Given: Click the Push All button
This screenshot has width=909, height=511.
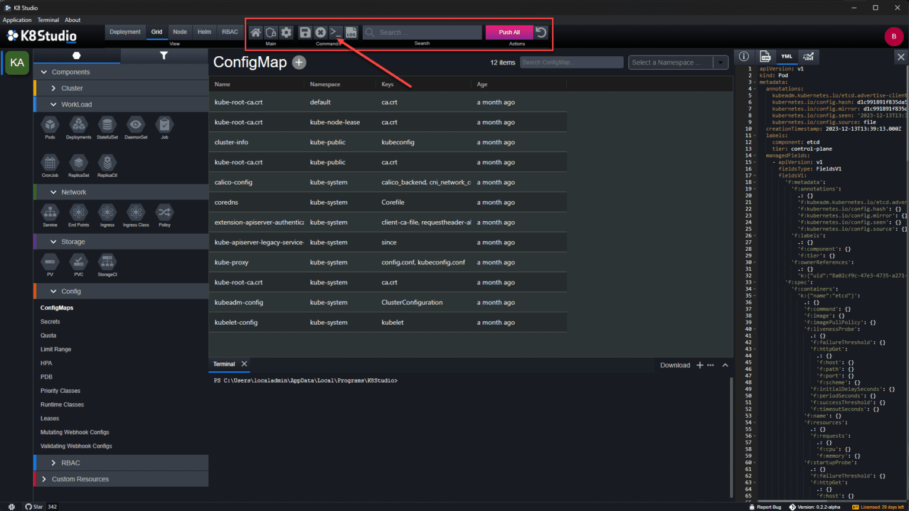Looking at the screenshot, I should click(508, 32).
